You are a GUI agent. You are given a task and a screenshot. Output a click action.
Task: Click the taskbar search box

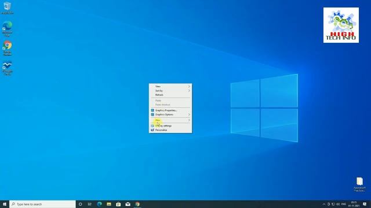(x=42, y=204)
